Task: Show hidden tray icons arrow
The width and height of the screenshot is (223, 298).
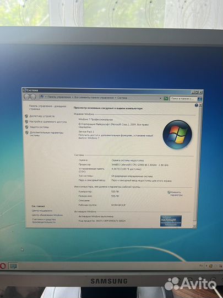Action: [206, 266]
